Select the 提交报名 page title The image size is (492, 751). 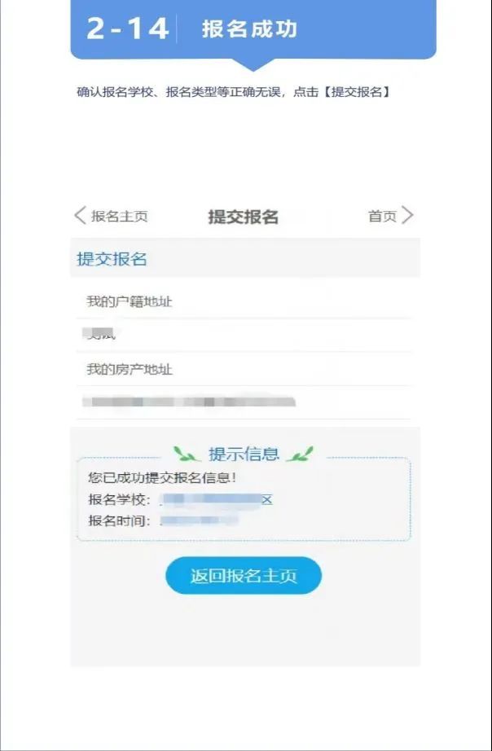[x=244, y=217]
